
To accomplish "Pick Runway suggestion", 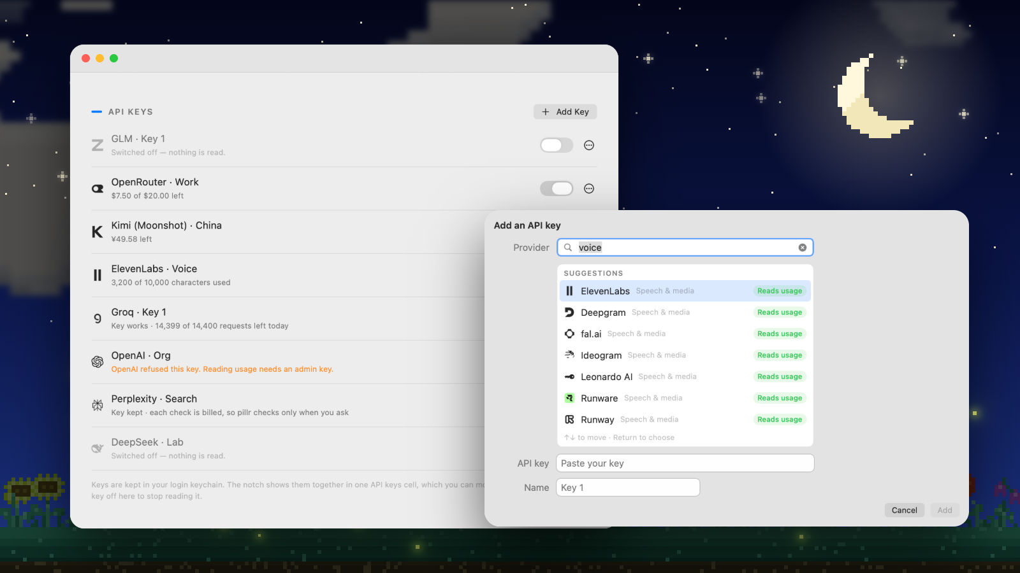I will coord(685,420).
